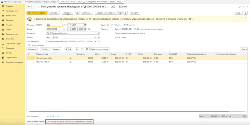This screenshot has height=125, width=250.
Task: Toggle the СФ получен checkbox
Action: tap(124, 25)
